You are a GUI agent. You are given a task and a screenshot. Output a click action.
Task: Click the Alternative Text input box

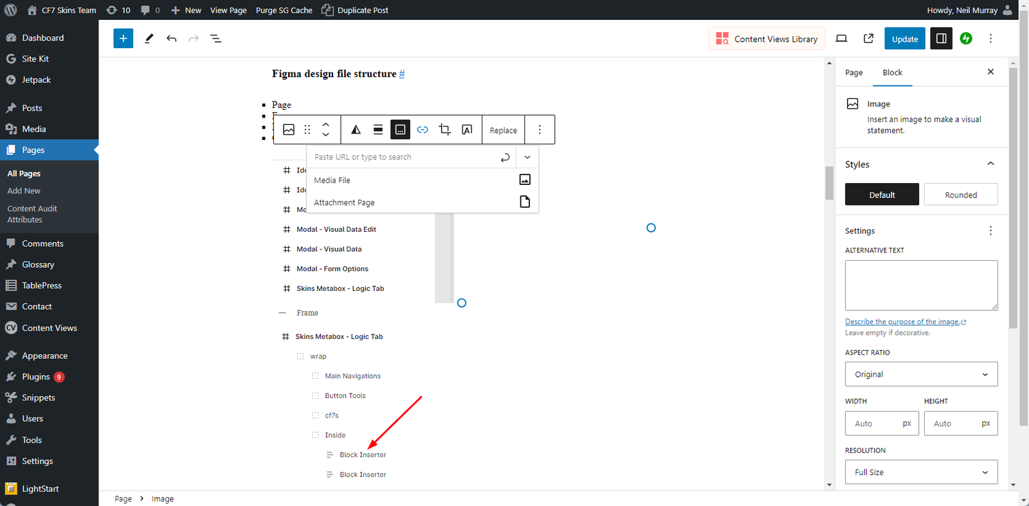click(x=921, y=285)
